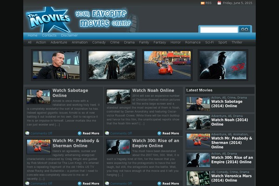Click the Read More plus icon for 300: Rise of an Empire

click(159, 184)
